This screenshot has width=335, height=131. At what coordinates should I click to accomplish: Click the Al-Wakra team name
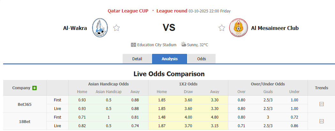coord(75,28)
